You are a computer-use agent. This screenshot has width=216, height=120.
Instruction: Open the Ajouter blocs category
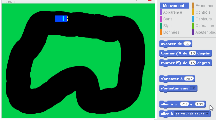click(x=205, y=32)
